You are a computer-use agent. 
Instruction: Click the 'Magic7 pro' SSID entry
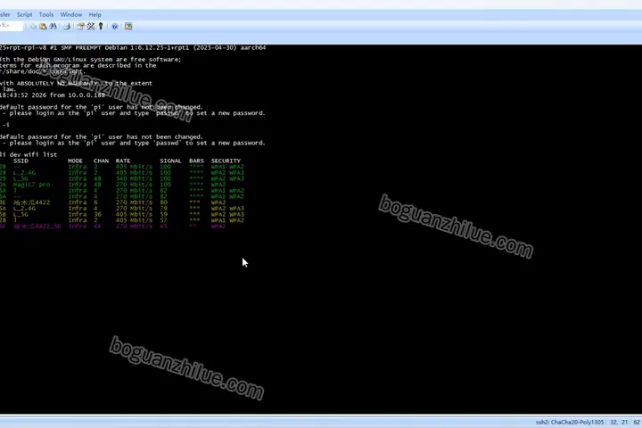click(31, 185)
